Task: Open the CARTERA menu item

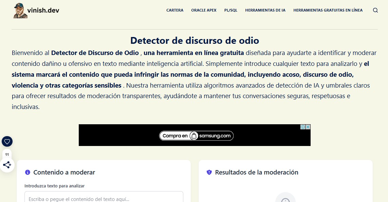Action: (x=175, y=10)
